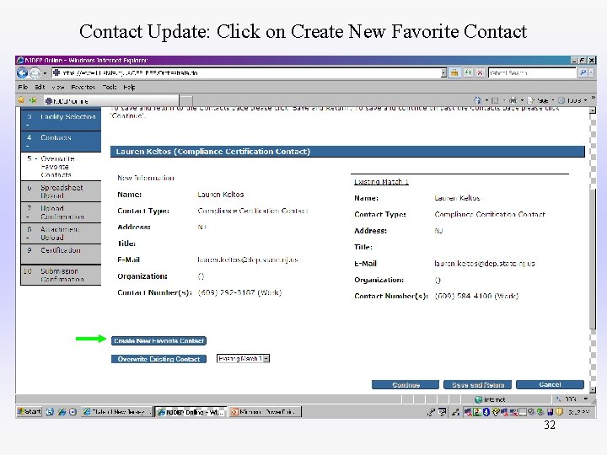Open the File menu

[x=23, y=87]
